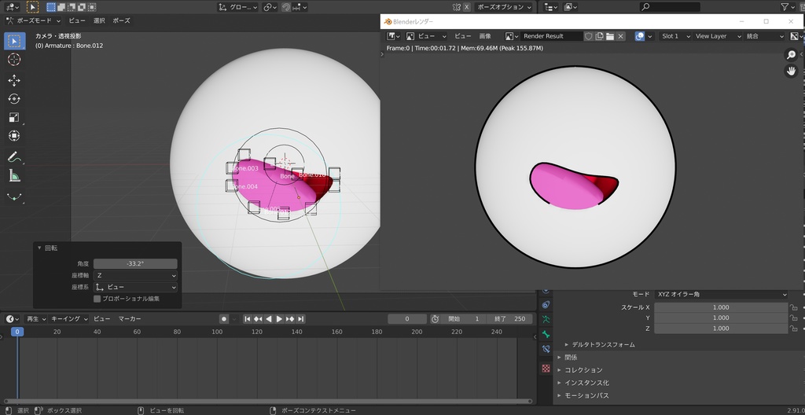Activate the 3D cursor tool

(14, 60)
